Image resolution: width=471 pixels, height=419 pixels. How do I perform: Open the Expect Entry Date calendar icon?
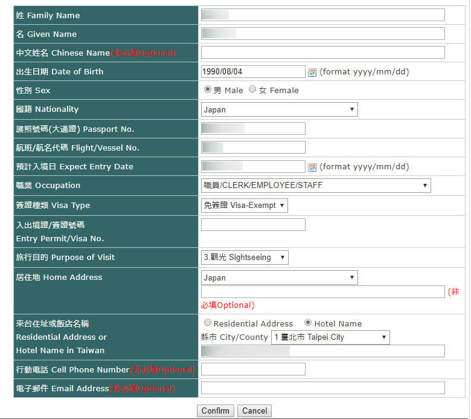click(312, 167)
